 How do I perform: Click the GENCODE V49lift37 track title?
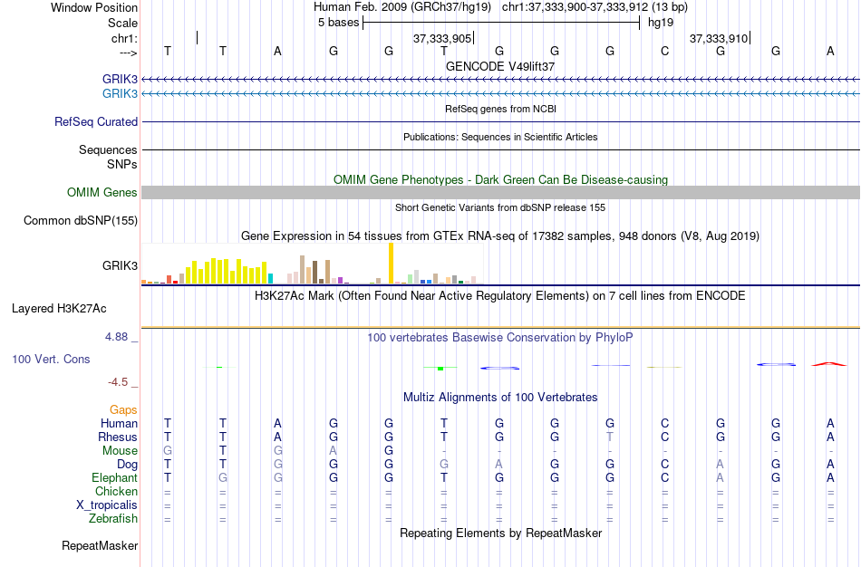tap(500, 66)
